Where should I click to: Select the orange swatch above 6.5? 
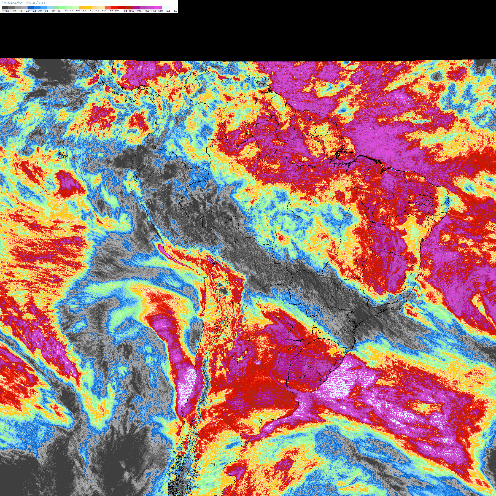coord(82,7)
